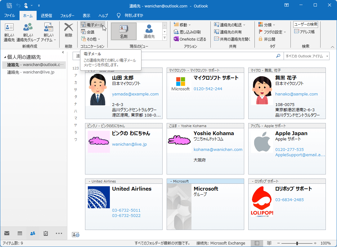Click kohama@wanichan.com email link
This screenshot has height=247, width=337.
coord(218,150)
